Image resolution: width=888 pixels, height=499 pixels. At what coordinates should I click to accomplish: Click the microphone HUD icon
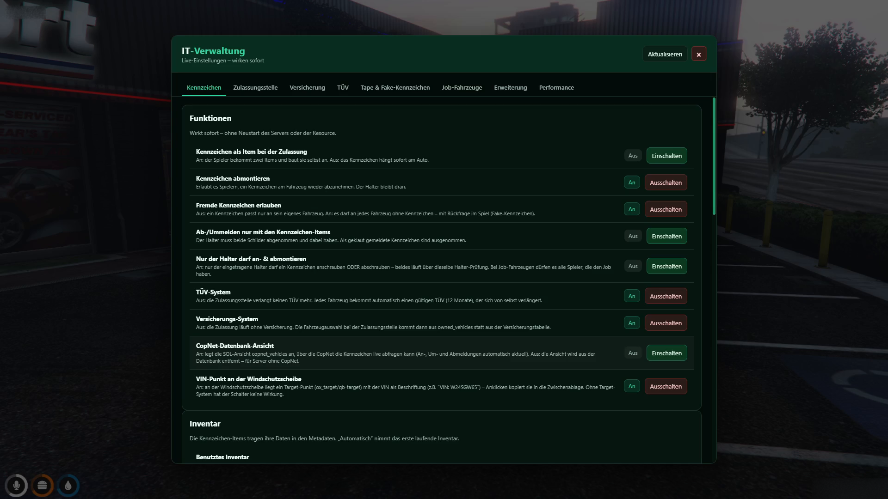[x=16, y=486]
